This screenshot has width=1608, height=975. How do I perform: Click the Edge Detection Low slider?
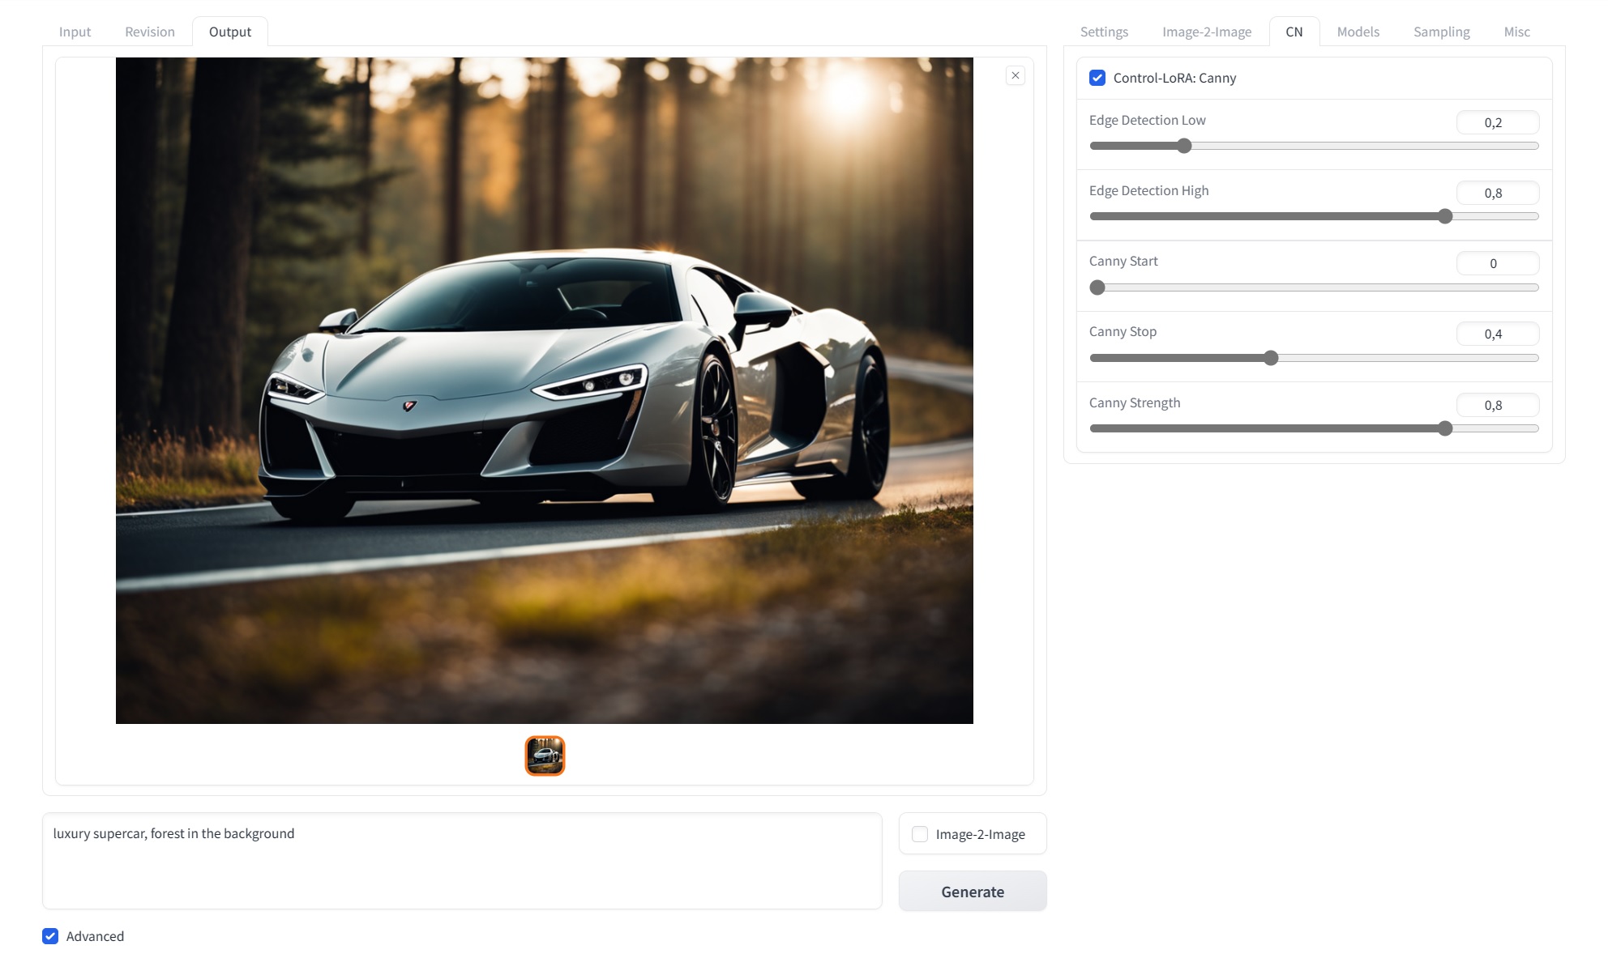pos(1184,146)
